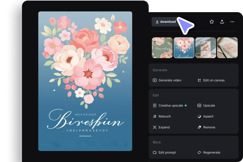Click the download arrow icon

157,22
